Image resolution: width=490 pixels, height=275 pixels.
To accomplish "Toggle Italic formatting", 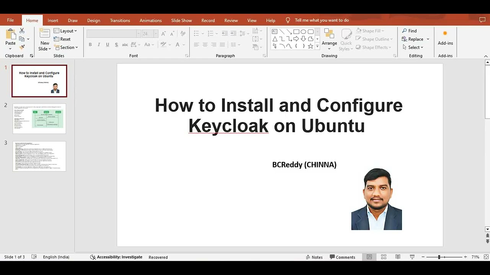I will 99,45.
